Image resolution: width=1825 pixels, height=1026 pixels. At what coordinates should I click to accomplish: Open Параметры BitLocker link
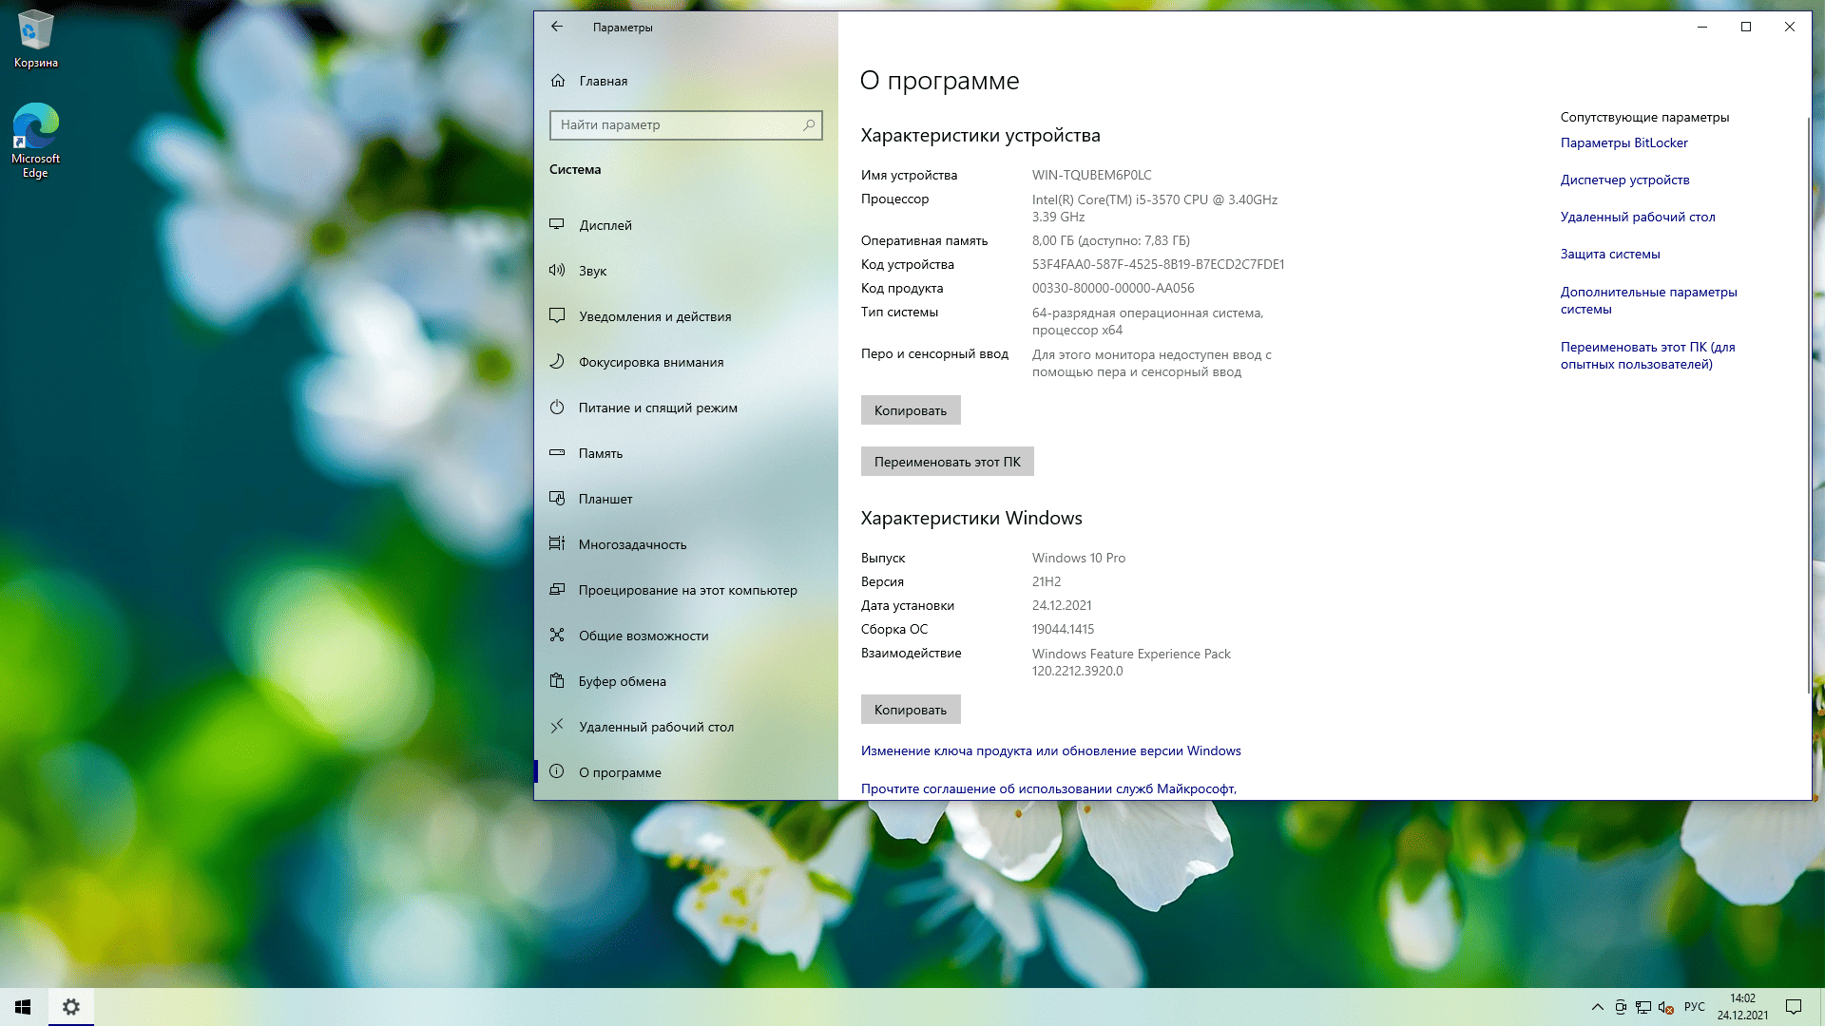[1623, 142]
